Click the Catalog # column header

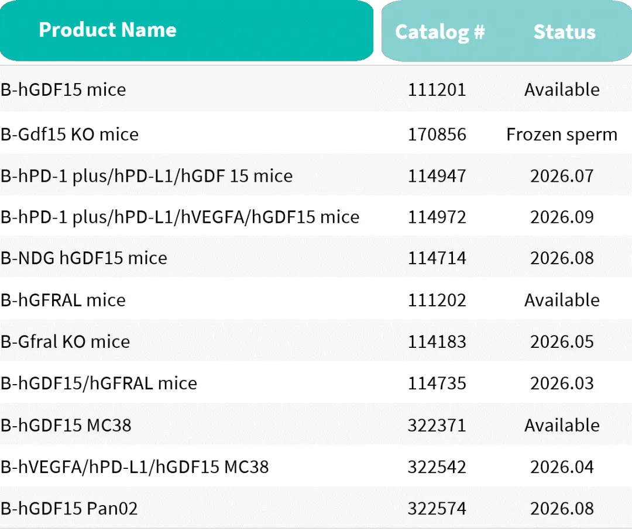point(439,32)
